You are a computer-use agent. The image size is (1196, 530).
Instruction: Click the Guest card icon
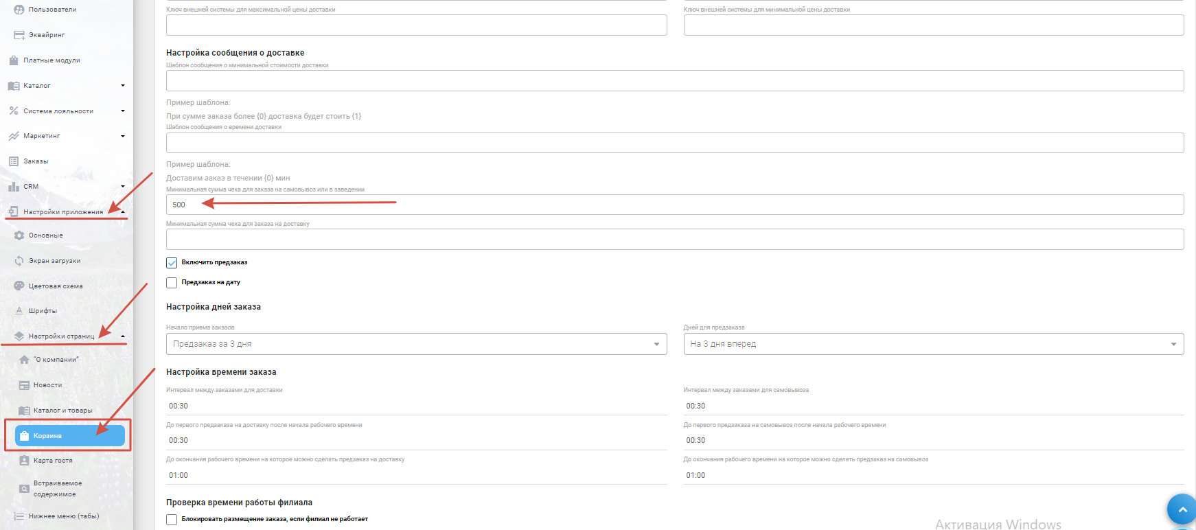pyautogui.click(x=24, y=461)
